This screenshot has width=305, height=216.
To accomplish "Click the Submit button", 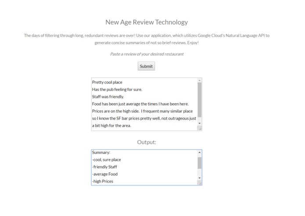I will pos(146,66).
